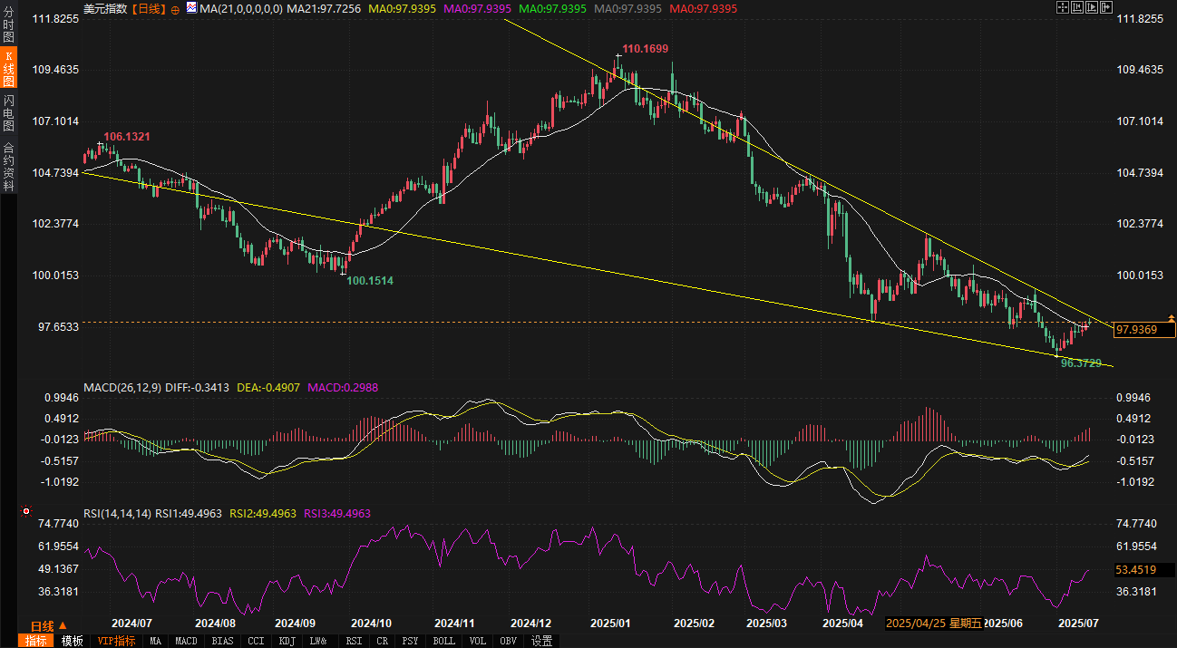This screenshot has height=648, width=1177.
Task: Click the 2024/10 date on the time axis
Action: [x=370, y=624]
